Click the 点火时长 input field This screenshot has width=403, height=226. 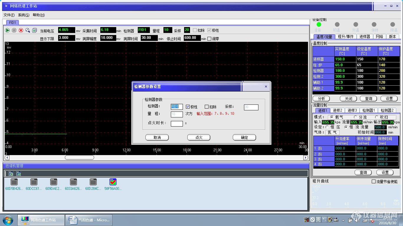[177, 124]
